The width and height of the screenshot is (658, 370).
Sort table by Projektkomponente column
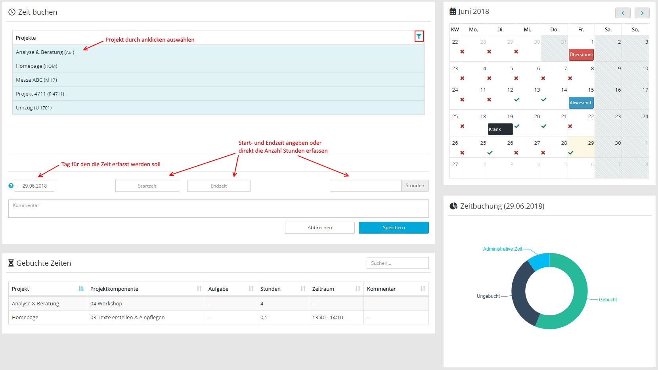coord(199,289)
